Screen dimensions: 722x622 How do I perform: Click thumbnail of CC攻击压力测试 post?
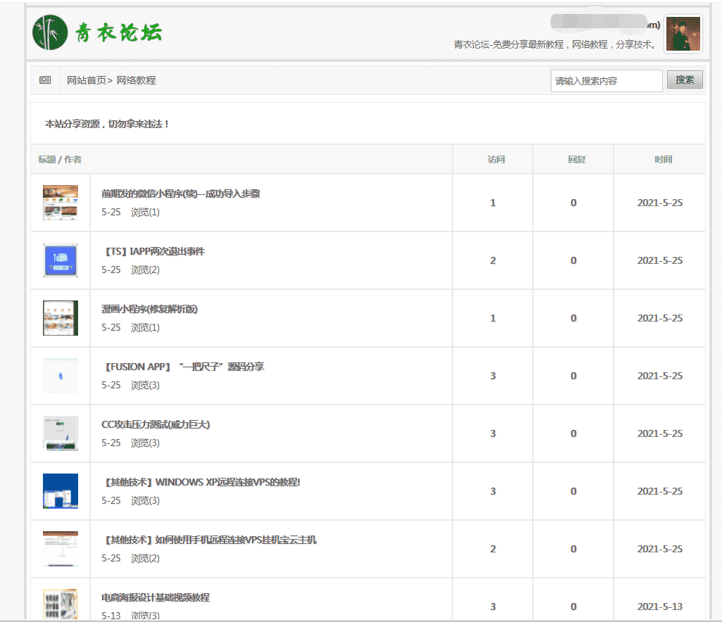(61, 433)
